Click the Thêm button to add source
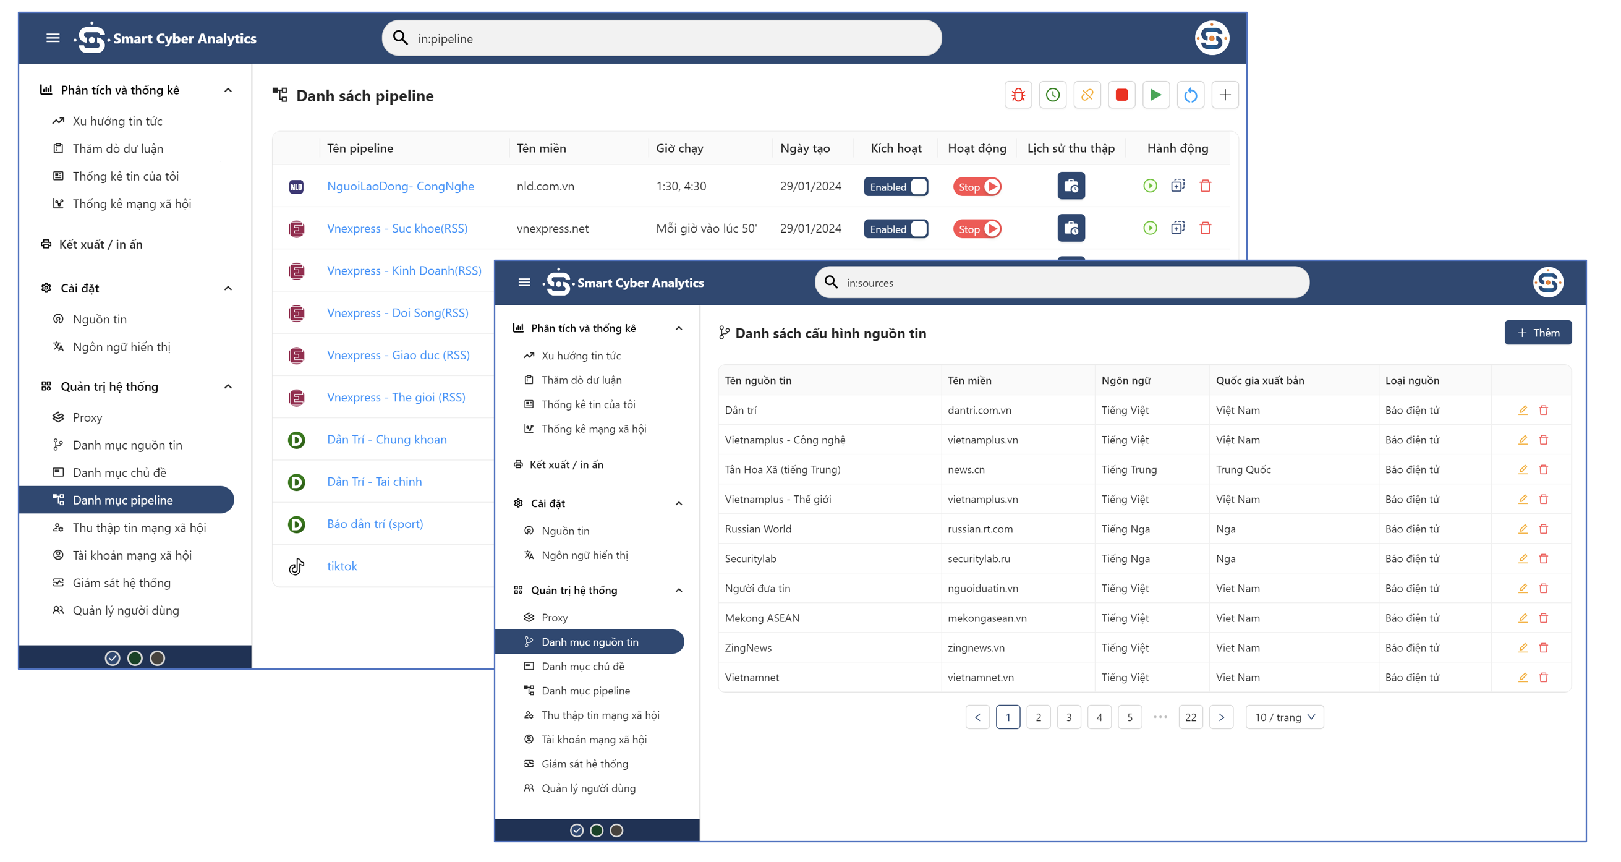1621x862 pixels. click(1538, 333)
